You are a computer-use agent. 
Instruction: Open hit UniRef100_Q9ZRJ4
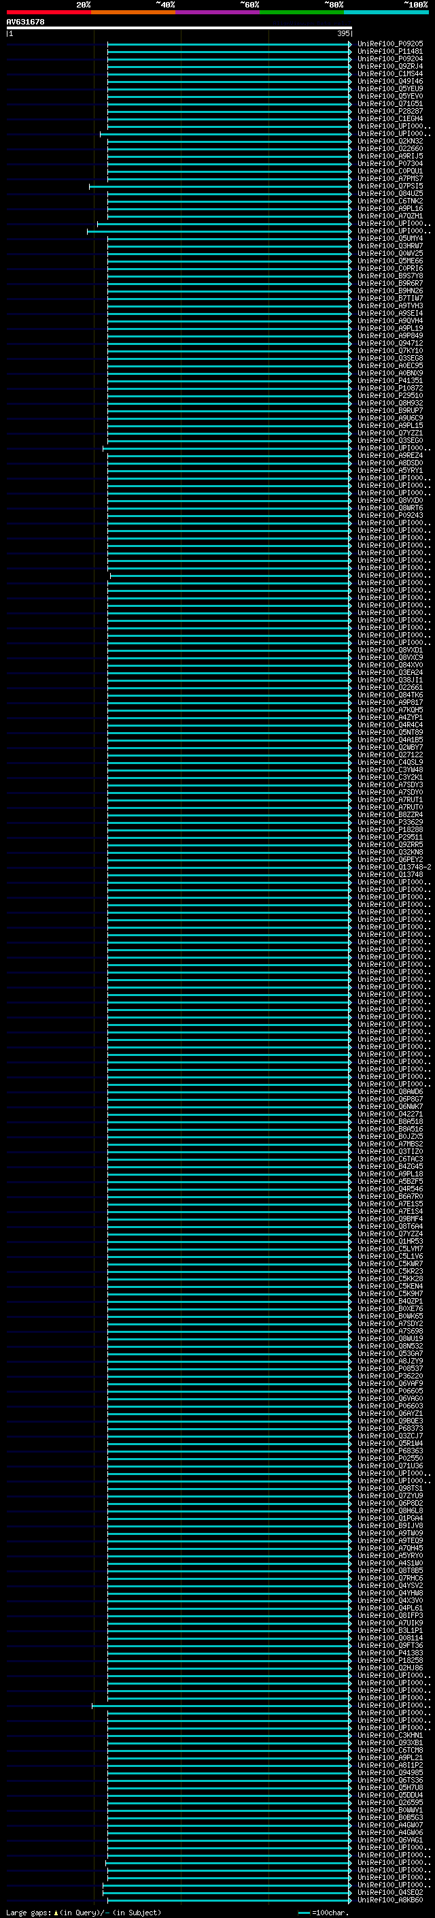tap(389, 66)
